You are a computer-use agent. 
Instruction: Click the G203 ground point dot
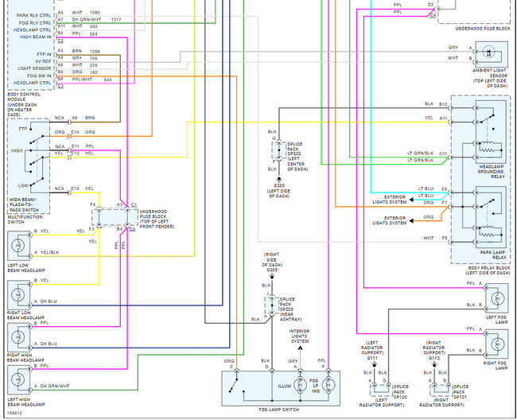[272, 277]
